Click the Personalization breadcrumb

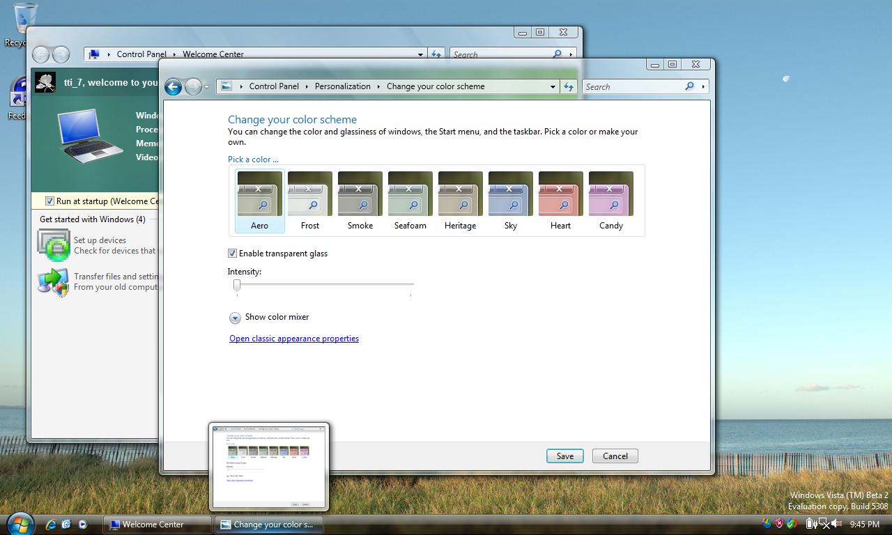[x=343, y=86]
